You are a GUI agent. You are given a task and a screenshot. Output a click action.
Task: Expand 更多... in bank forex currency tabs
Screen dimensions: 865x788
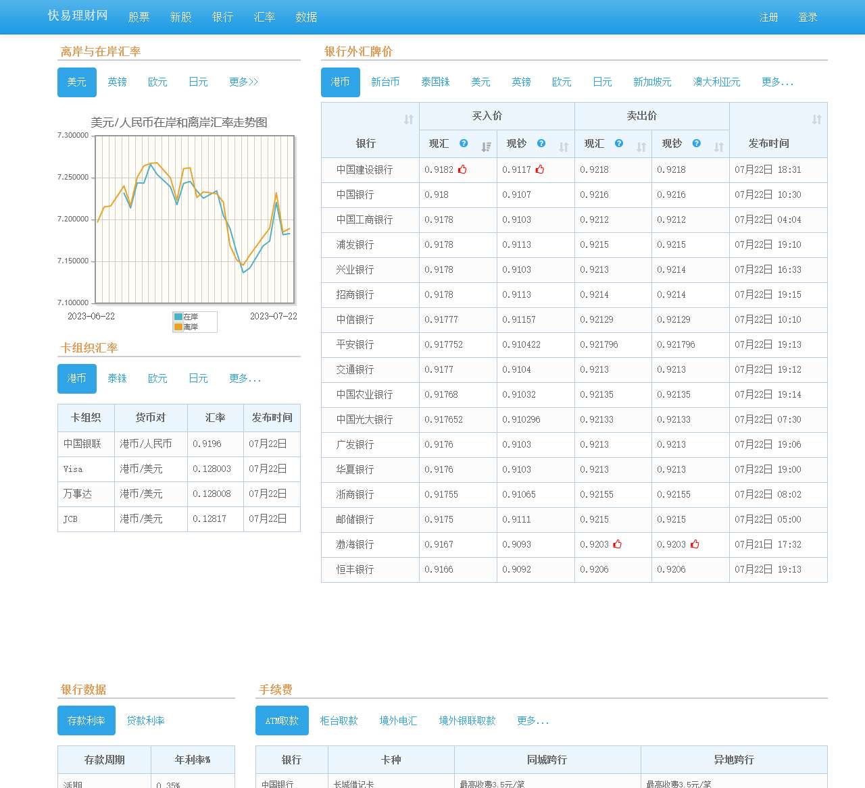point(777,82)
